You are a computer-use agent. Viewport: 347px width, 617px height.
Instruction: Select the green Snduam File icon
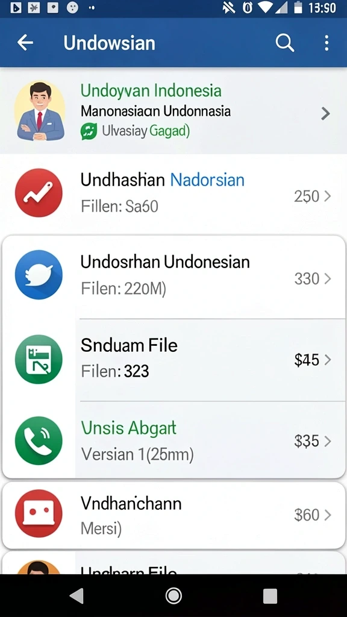39,359
